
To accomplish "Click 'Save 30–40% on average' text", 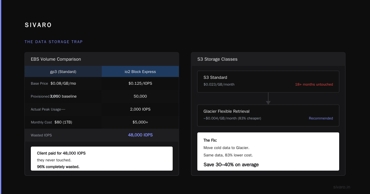I will [x=231, y=164].
